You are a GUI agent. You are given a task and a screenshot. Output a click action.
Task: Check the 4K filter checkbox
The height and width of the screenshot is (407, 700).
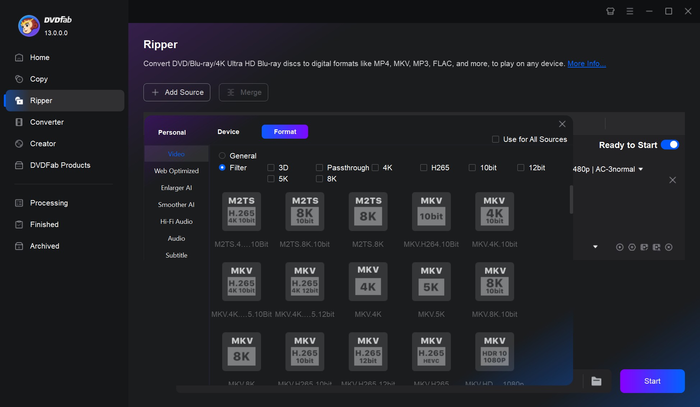376,167
